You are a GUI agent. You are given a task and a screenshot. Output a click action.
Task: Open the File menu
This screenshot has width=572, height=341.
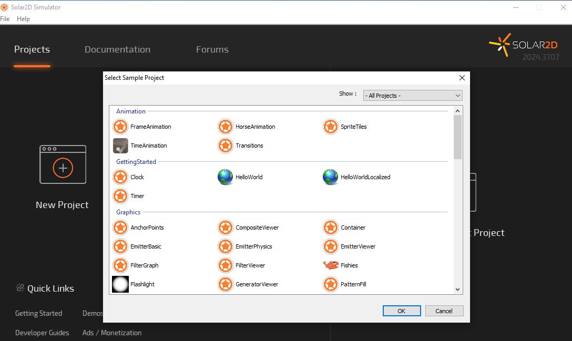point(5,18)
